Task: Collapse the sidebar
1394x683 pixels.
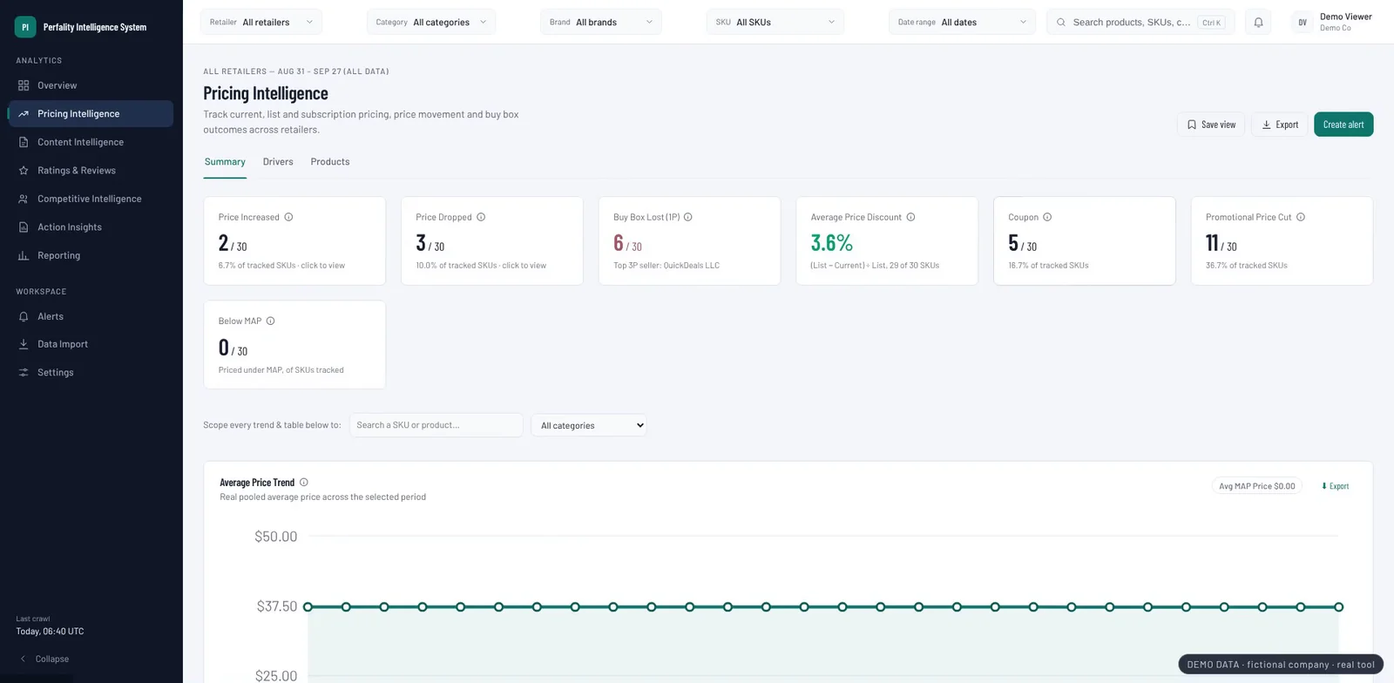Action: 44,659
